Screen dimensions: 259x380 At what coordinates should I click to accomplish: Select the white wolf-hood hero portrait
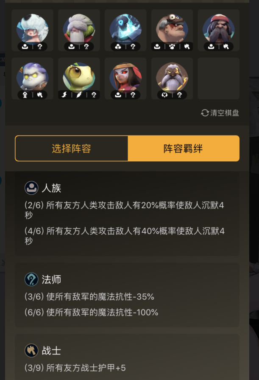pyautogui.click(x=33, y=29)
